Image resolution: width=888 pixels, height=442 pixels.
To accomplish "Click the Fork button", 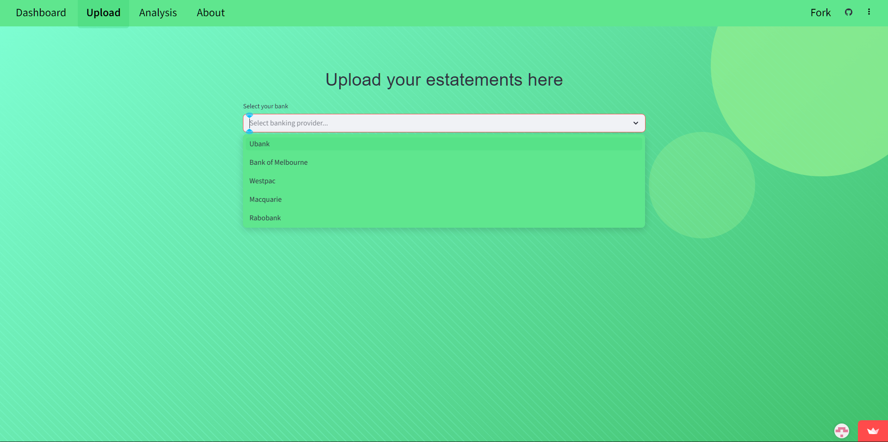I will 820,13.
